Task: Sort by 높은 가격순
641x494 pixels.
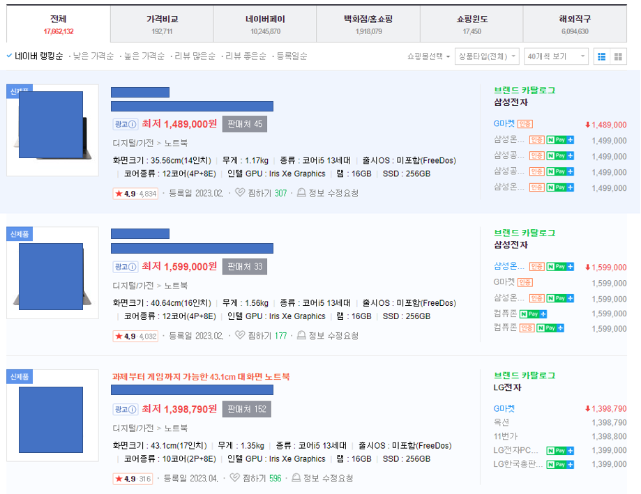Action: [x=144, y=56]
